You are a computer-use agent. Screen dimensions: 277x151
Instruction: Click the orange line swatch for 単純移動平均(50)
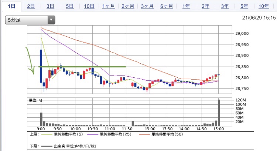click(x=144, y=135)
